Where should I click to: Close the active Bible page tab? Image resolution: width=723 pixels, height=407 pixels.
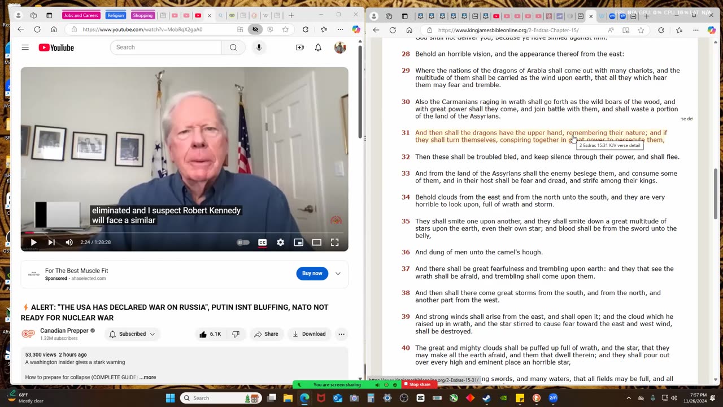click(x=591, y=16)
